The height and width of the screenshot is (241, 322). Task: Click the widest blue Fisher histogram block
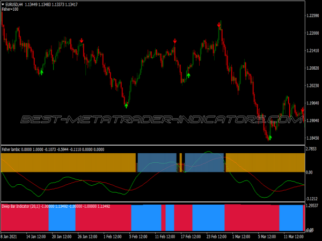[157, 162]
